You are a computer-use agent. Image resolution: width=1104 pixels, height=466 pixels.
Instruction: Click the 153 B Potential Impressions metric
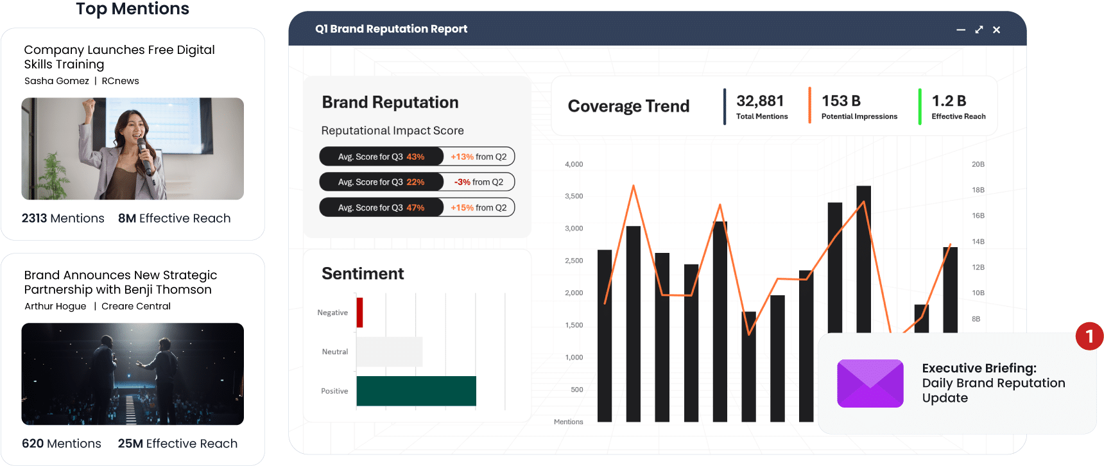(x=859, y=107)
